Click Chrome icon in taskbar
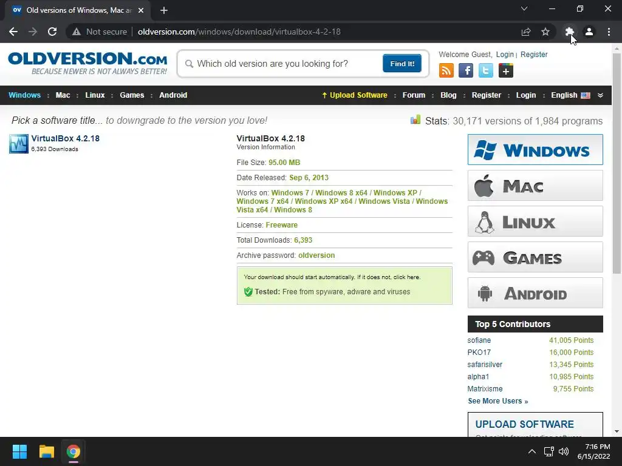 [73, 451]
